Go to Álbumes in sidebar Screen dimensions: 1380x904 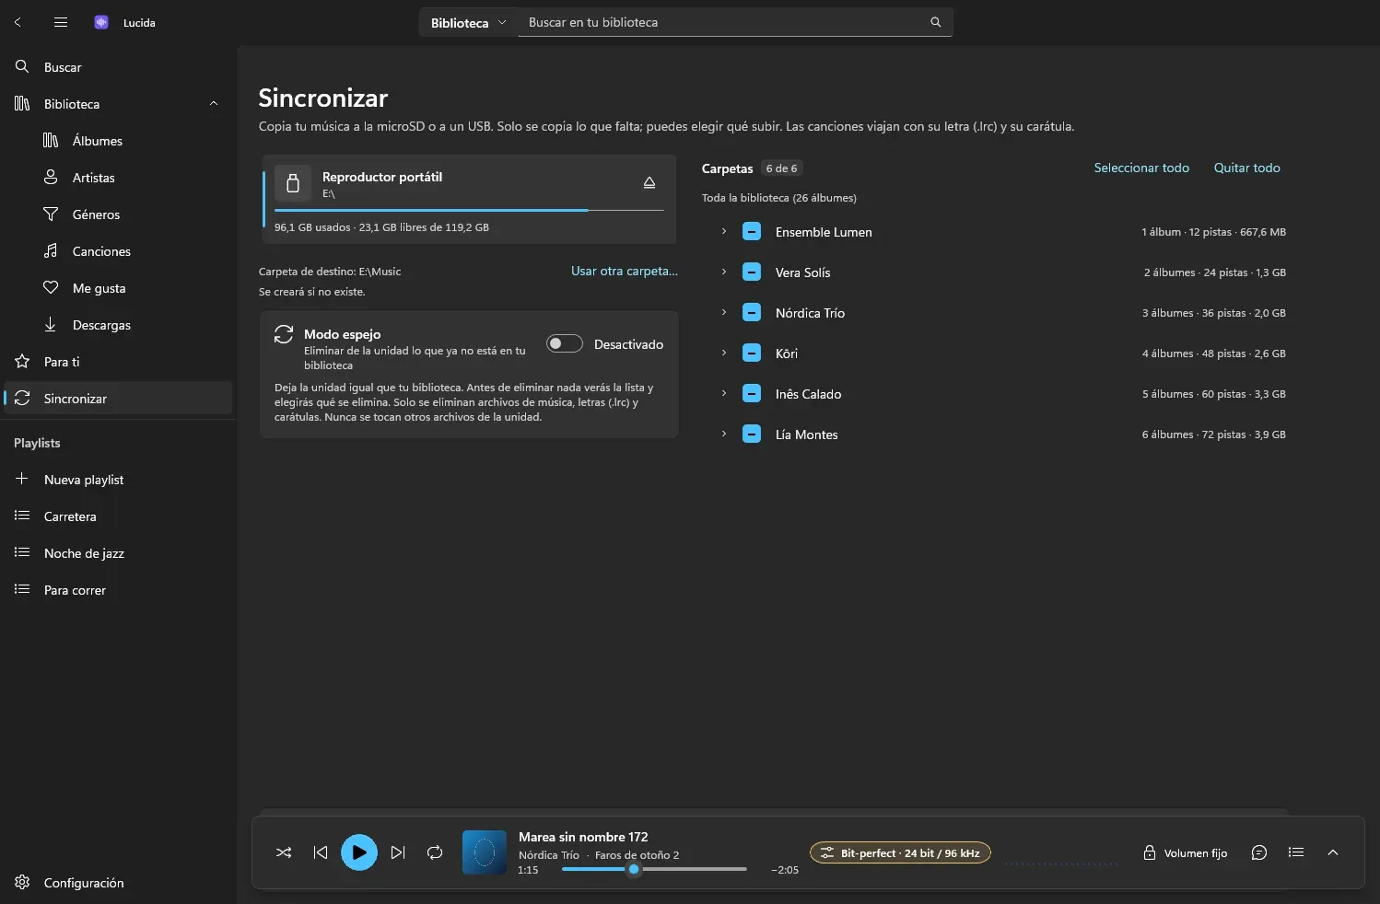(118, 141)
